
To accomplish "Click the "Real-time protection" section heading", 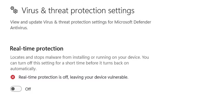I will pos(37,49).
